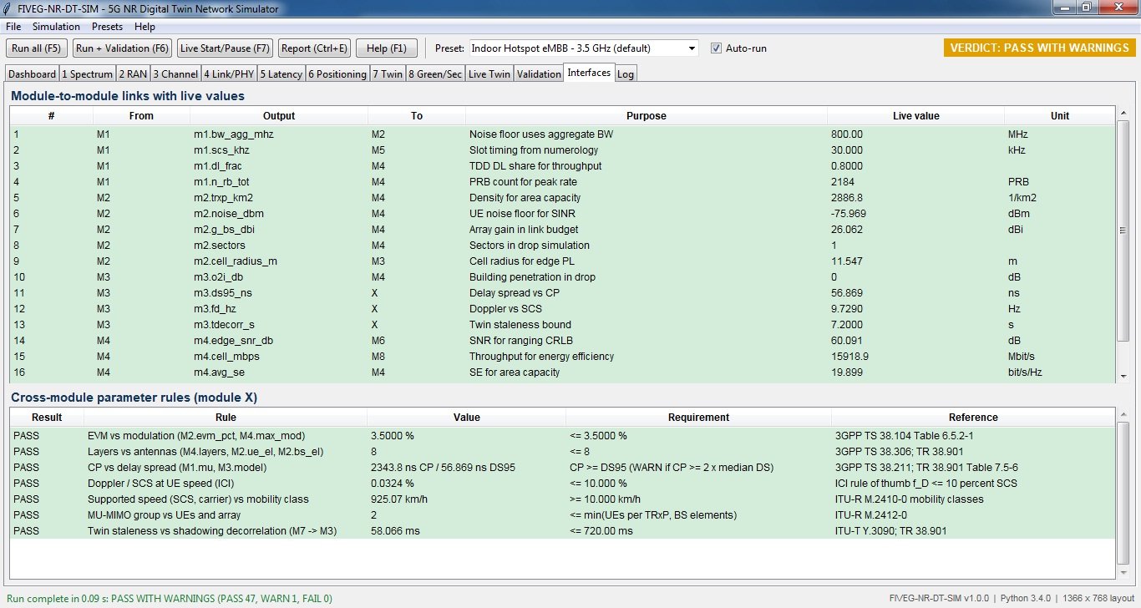Switch to the Log tab
This screenshot has height=608, width=1141.
[626, 74]
